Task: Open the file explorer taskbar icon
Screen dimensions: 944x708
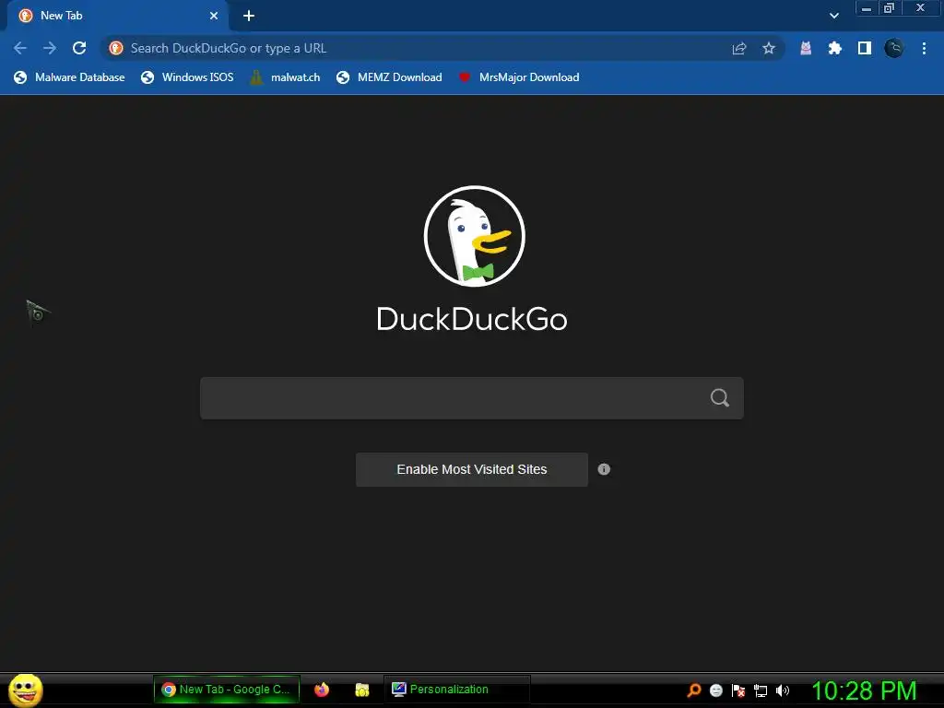Action: pyautogui.click(x=361, y=690)
